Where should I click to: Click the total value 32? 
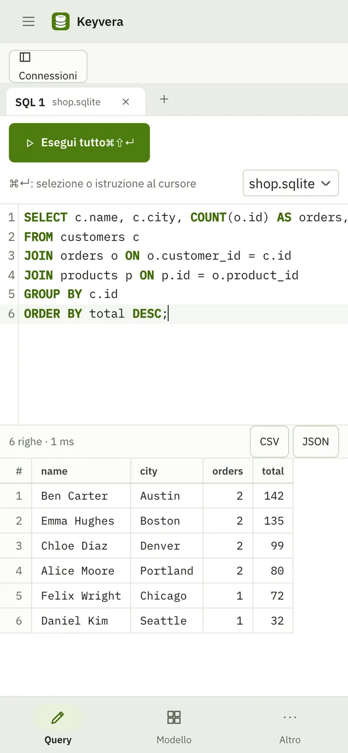[273, 621]
